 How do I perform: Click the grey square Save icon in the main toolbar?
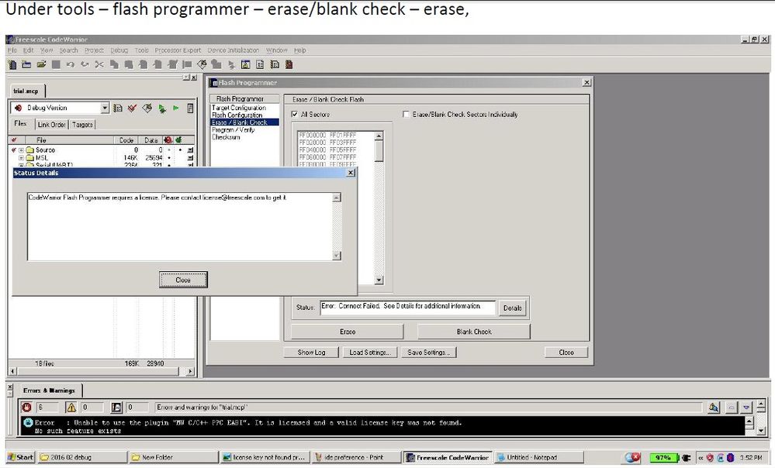(56, 64)
